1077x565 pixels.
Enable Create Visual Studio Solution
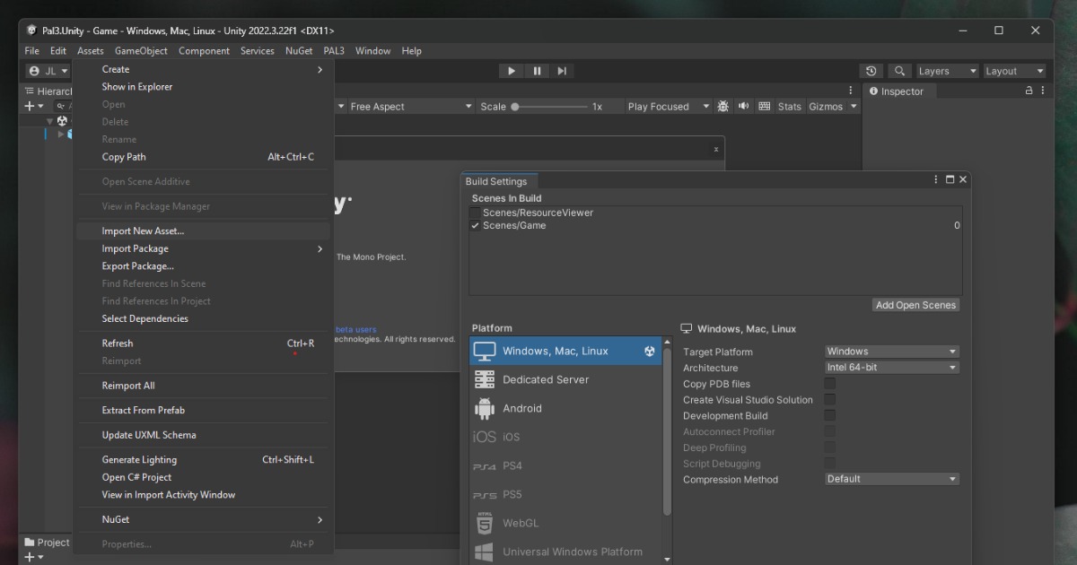pyautogui.click(x=829, y=400)
